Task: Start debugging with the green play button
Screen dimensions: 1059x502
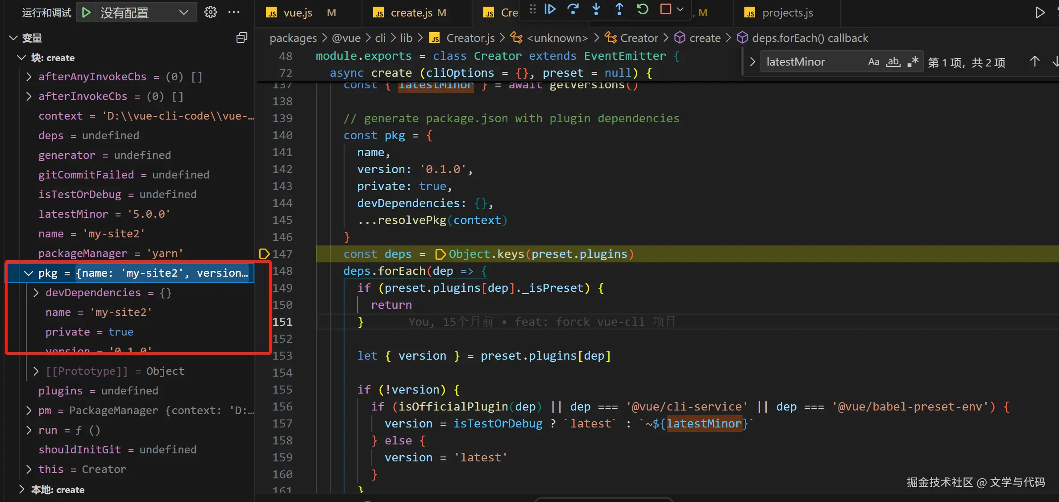Action: click(87, 12)
